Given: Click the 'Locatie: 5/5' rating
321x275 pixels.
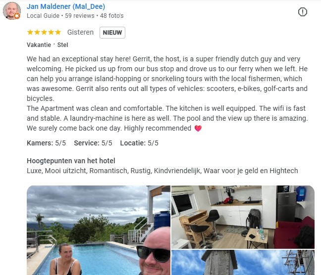Looking at the screenshot, I should (x=139, y=143).
